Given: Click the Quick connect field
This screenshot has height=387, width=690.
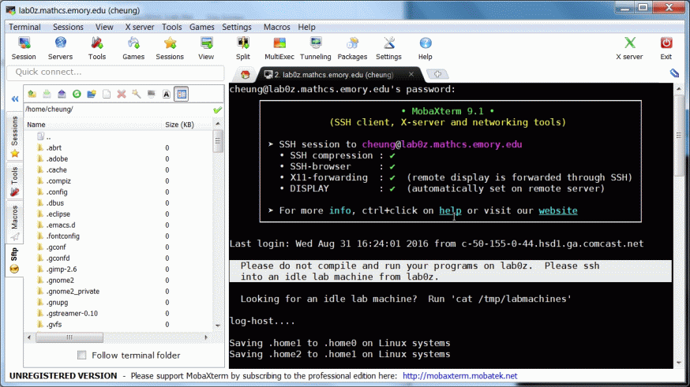Looking at the screenshot, I should coord(115,72).
